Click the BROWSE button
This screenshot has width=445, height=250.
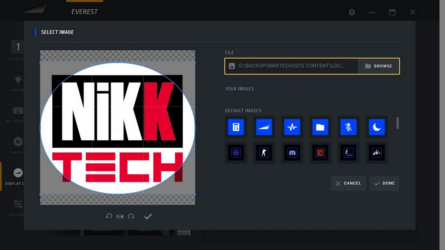pos(378,66)
